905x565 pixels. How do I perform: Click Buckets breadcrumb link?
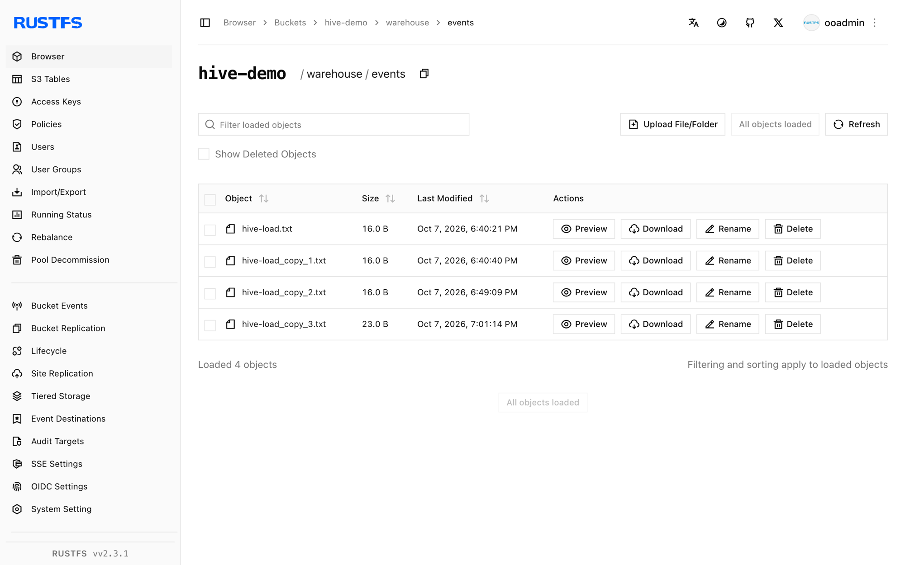290,23
